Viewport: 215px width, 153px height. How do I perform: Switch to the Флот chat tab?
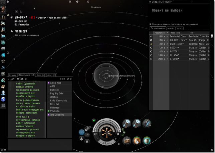click(x=51, y=75)
